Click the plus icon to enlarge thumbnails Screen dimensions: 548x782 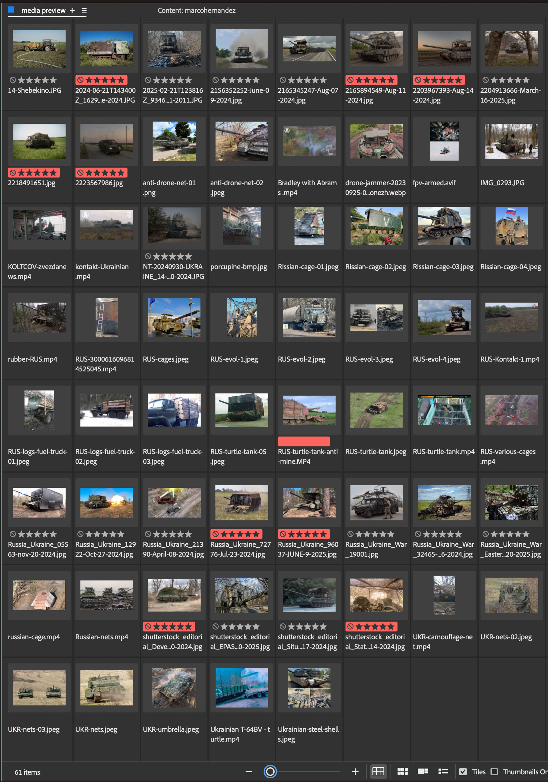pyautogui.click(x=355, y=772)
